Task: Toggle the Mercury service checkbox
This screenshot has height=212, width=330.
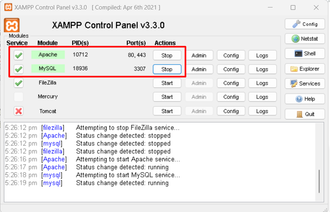Action: click(x=18, y=97)
